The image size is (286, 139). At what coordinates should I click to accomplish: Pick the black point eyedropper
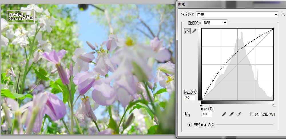coord(224,114)
